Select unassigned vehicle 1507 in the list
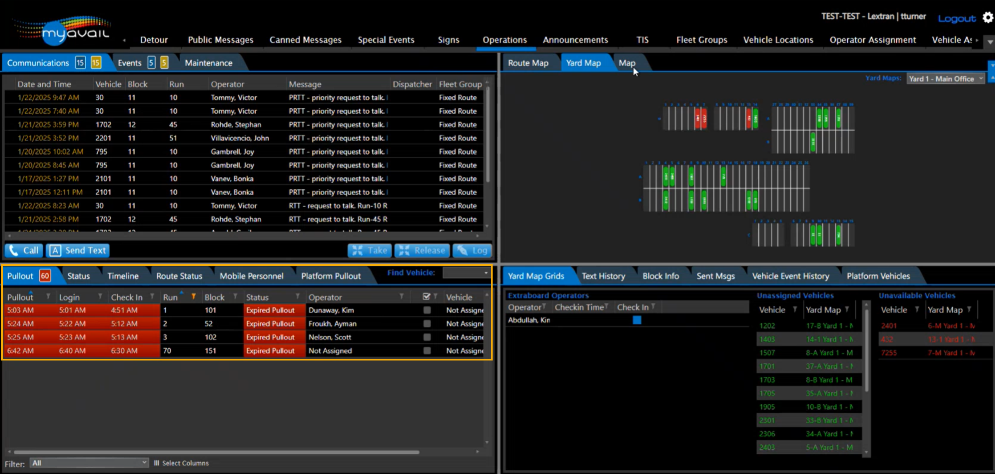This screenshot has width=995, height=474. 767,353
